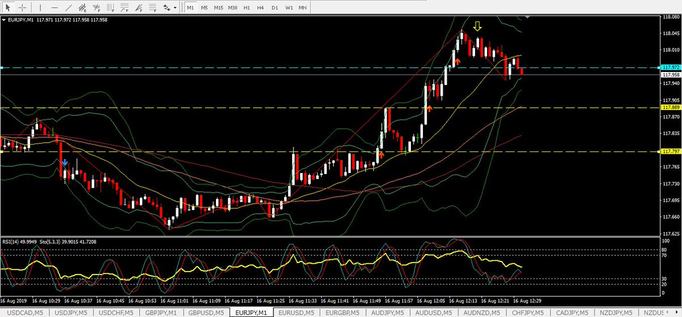
Task: Activate the Crosshair tool
Action: 22,7
